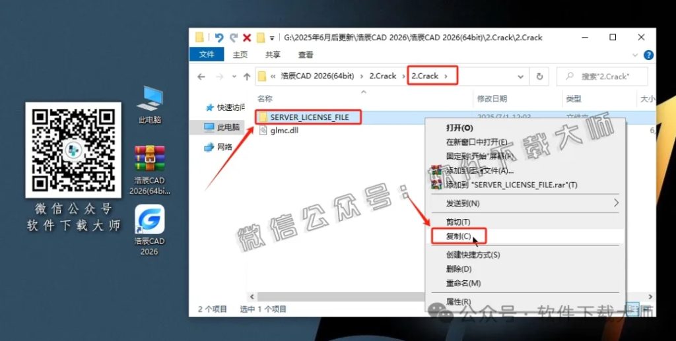Sort by 修改日期 column header

492,99
